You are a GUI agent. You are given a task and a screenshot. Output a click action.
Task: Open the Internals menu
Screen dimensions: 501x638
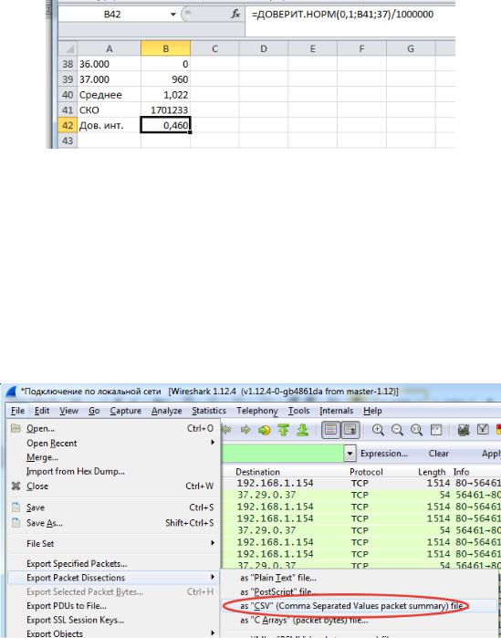point(337,411)
